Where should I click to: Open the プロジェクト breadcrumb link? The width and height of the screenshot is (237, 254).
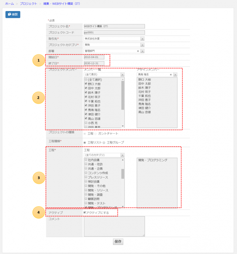28,4
